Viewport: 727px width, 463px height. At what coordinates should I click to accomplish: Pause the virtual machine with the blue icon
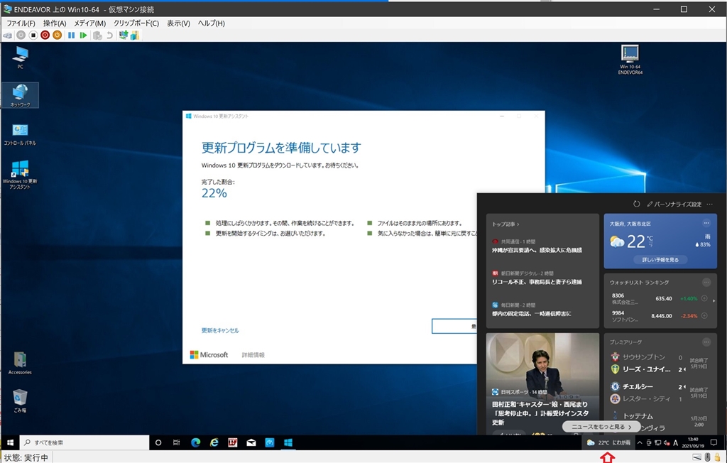click(x=72, y=36)
